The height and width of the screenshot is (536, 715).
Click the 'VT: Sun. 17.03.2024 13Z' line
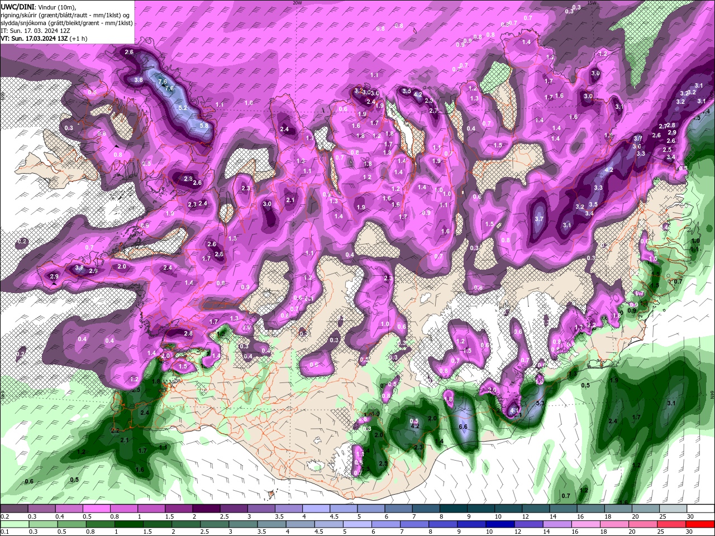[x=44, y=39]
